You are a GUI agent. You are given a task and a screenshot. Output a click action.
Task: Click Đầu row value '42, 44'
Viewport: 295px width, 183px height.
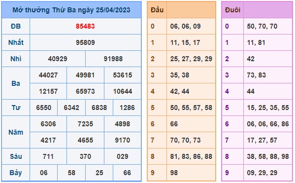pyautogui.click(x=179, y=91)
